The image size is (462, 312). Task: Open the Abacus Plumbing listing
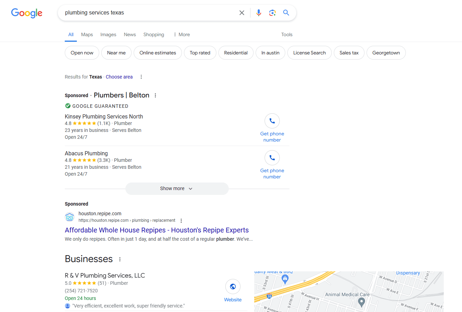click(x=86, y=153)
